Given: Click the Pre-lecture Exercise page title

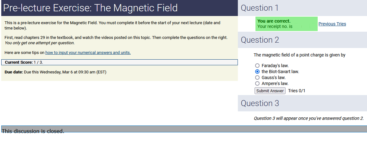Looking at the screenshot, I should click(90, 8).
